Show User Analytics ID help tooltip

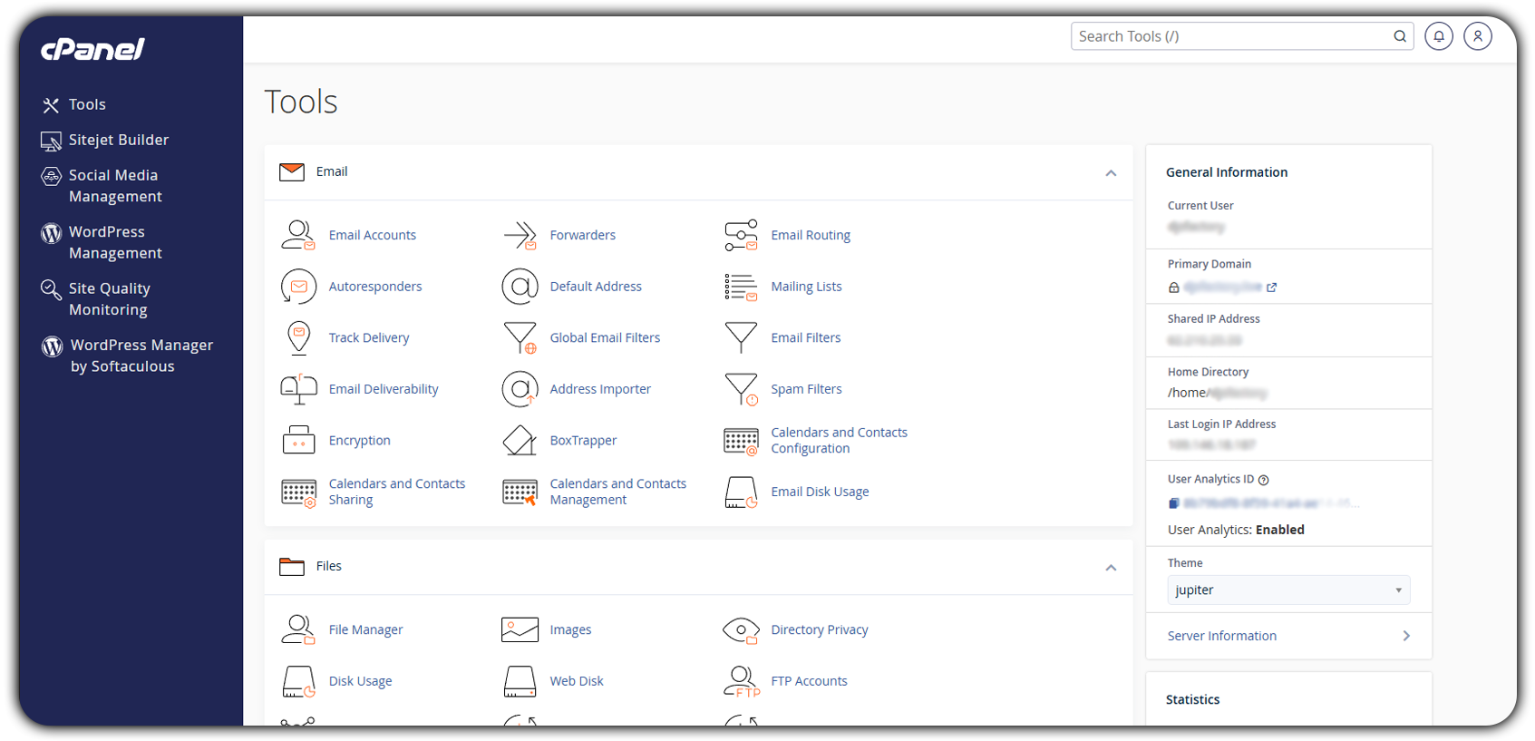pyautogui.click(x=1264, y=480)
